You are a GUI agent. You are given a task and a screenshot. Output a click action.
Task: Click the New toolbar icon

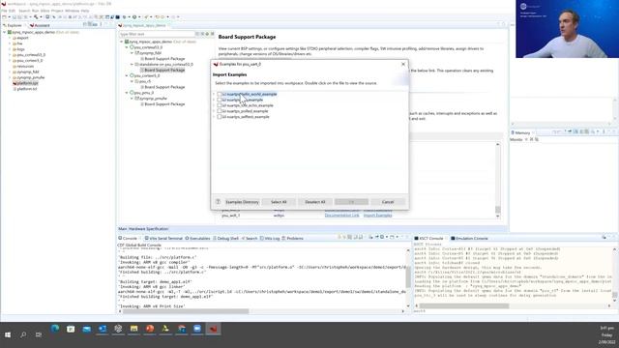[4, 17]
